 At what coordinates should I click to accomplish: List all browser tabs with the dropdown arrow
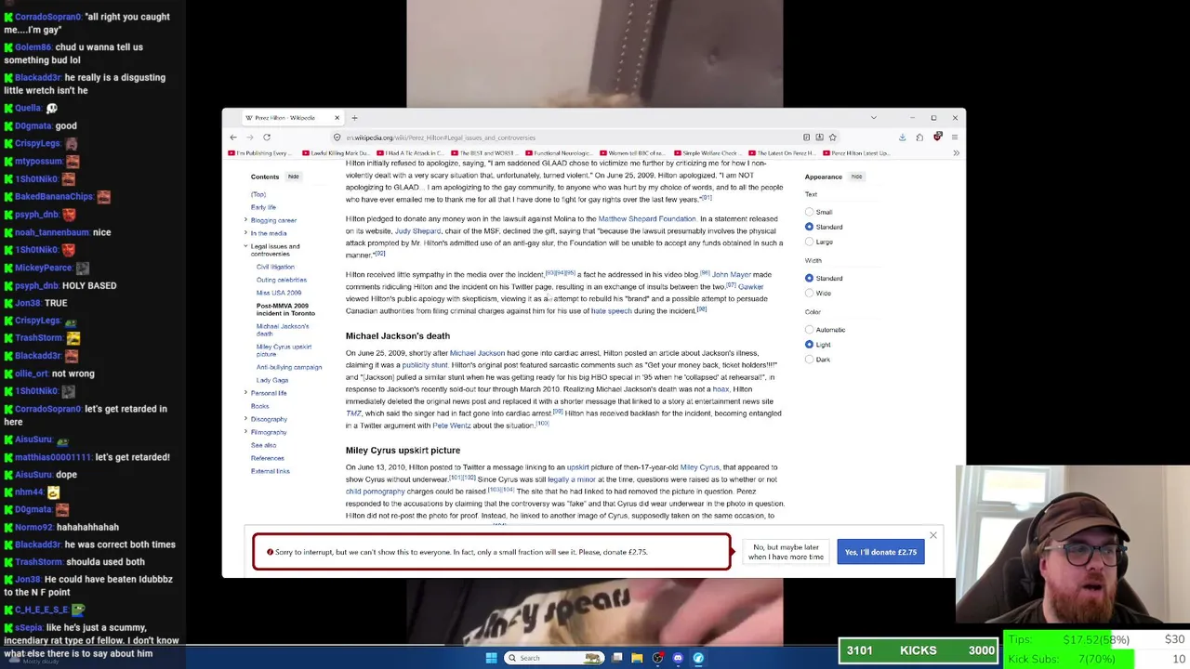[873, 118]
